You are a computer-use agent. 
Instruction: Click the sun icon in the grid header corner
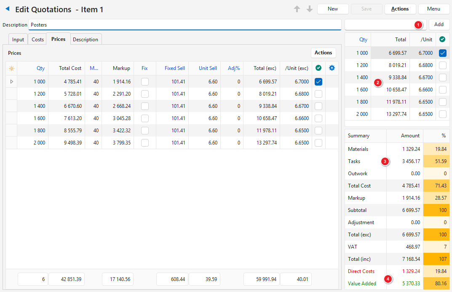point(11,68)
